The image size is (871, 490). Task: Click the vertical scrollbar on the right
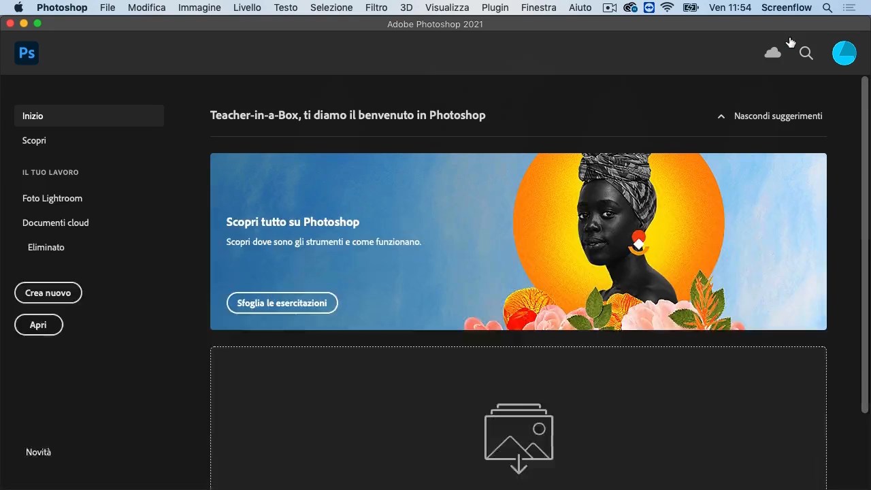865,245
